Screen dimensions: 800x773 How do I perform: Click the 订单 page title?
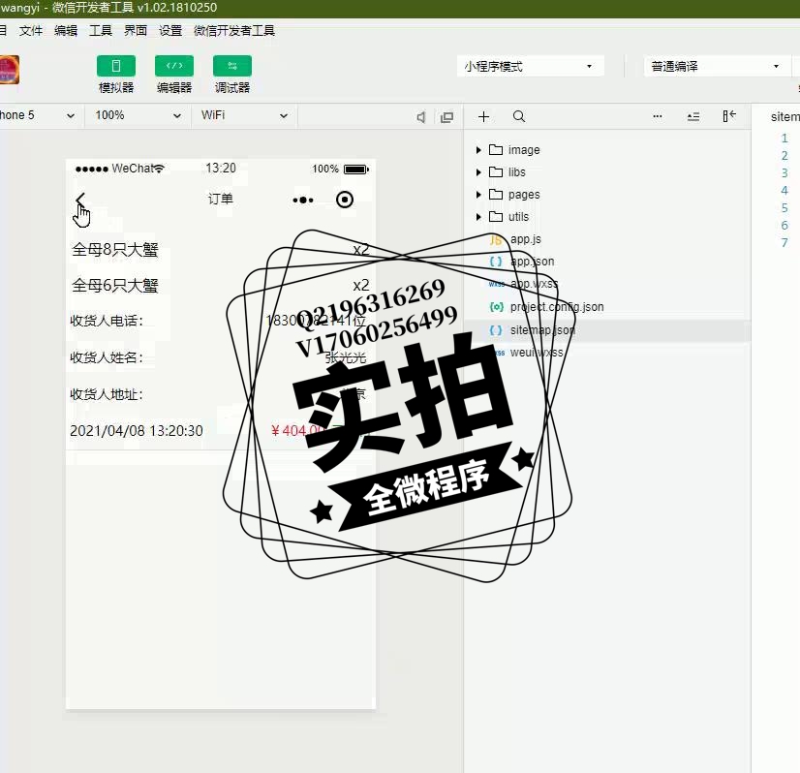point(221,199)
